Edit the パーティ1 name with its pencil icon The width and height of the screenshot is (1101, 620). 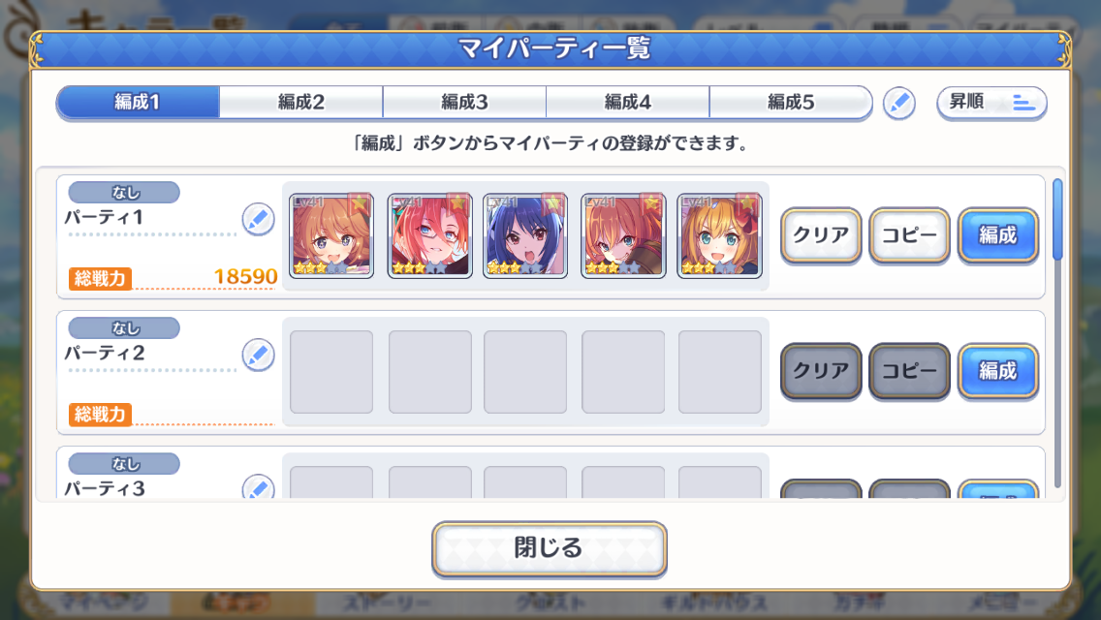pos(259,219)
